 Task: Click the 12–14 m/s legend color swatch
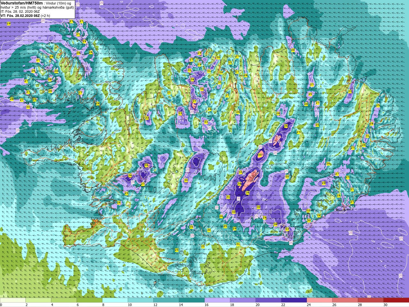click(x=166, y=300)
